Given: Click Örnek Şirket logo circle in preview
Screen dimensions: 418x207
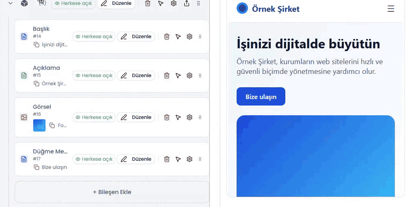Looking at the screenshot, I should (242, 8).
